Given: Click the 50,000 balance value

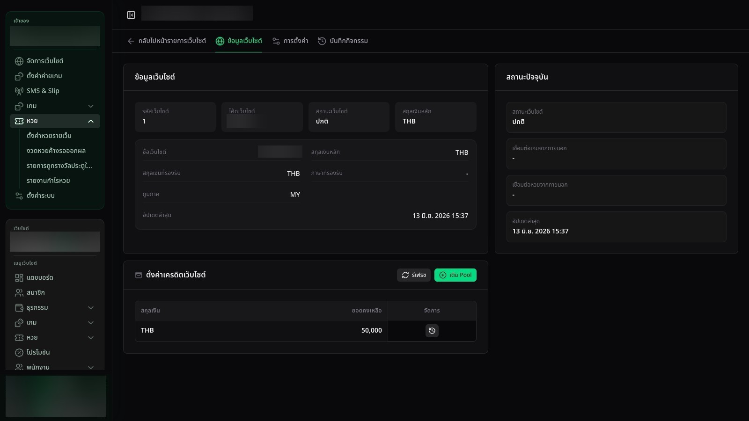Looking at the screenshot, I should click(372, 331).
